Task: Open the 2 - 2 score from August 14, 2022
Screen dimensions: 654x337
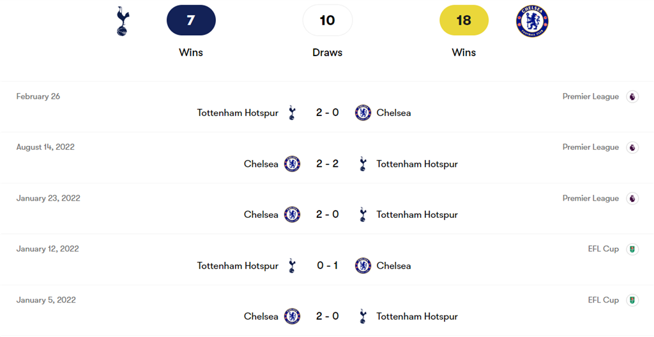Action: click(327, 164)
